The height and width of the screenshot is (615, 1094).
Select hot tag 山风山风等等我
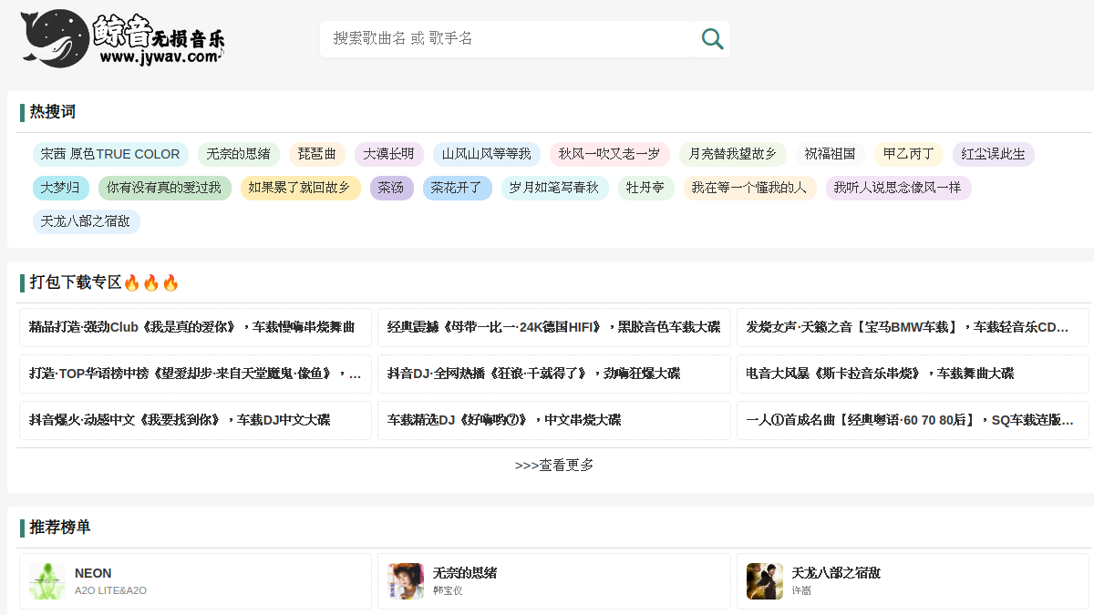486,154
